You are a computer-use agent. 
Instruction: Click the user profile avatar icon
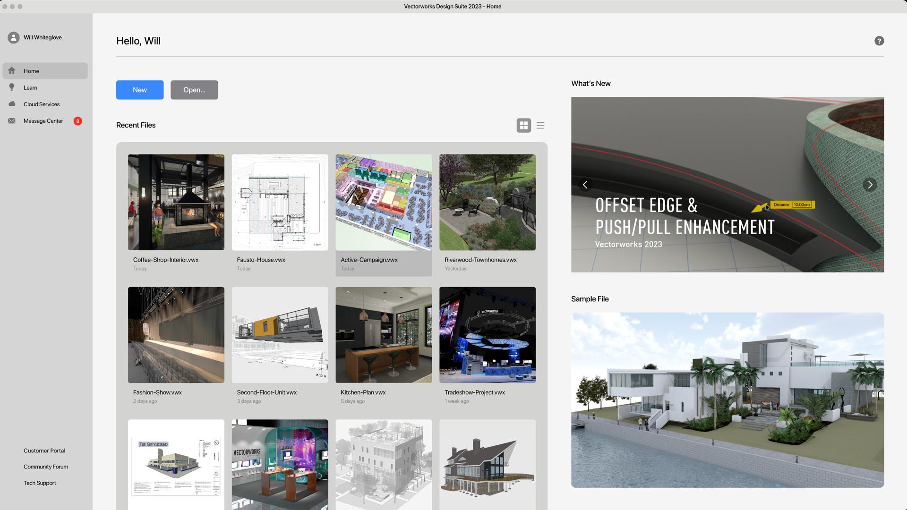(x=13, y=38)
